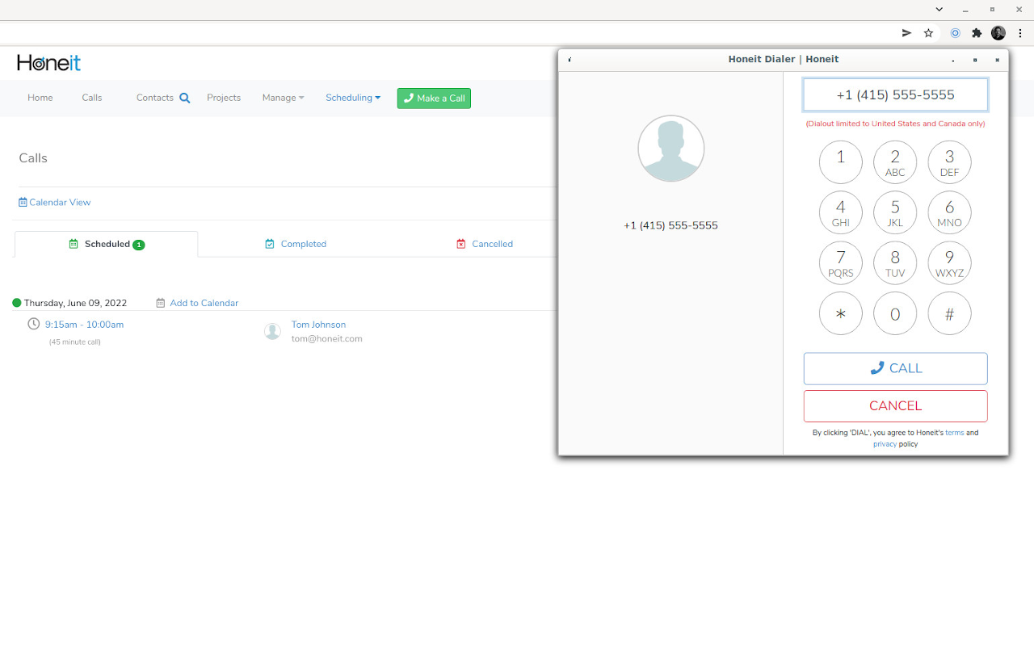This screenshot has height=646, width=1034.
Task: Dial digit 4 GHI on the keypad
Action: click(x=841, y=212)
